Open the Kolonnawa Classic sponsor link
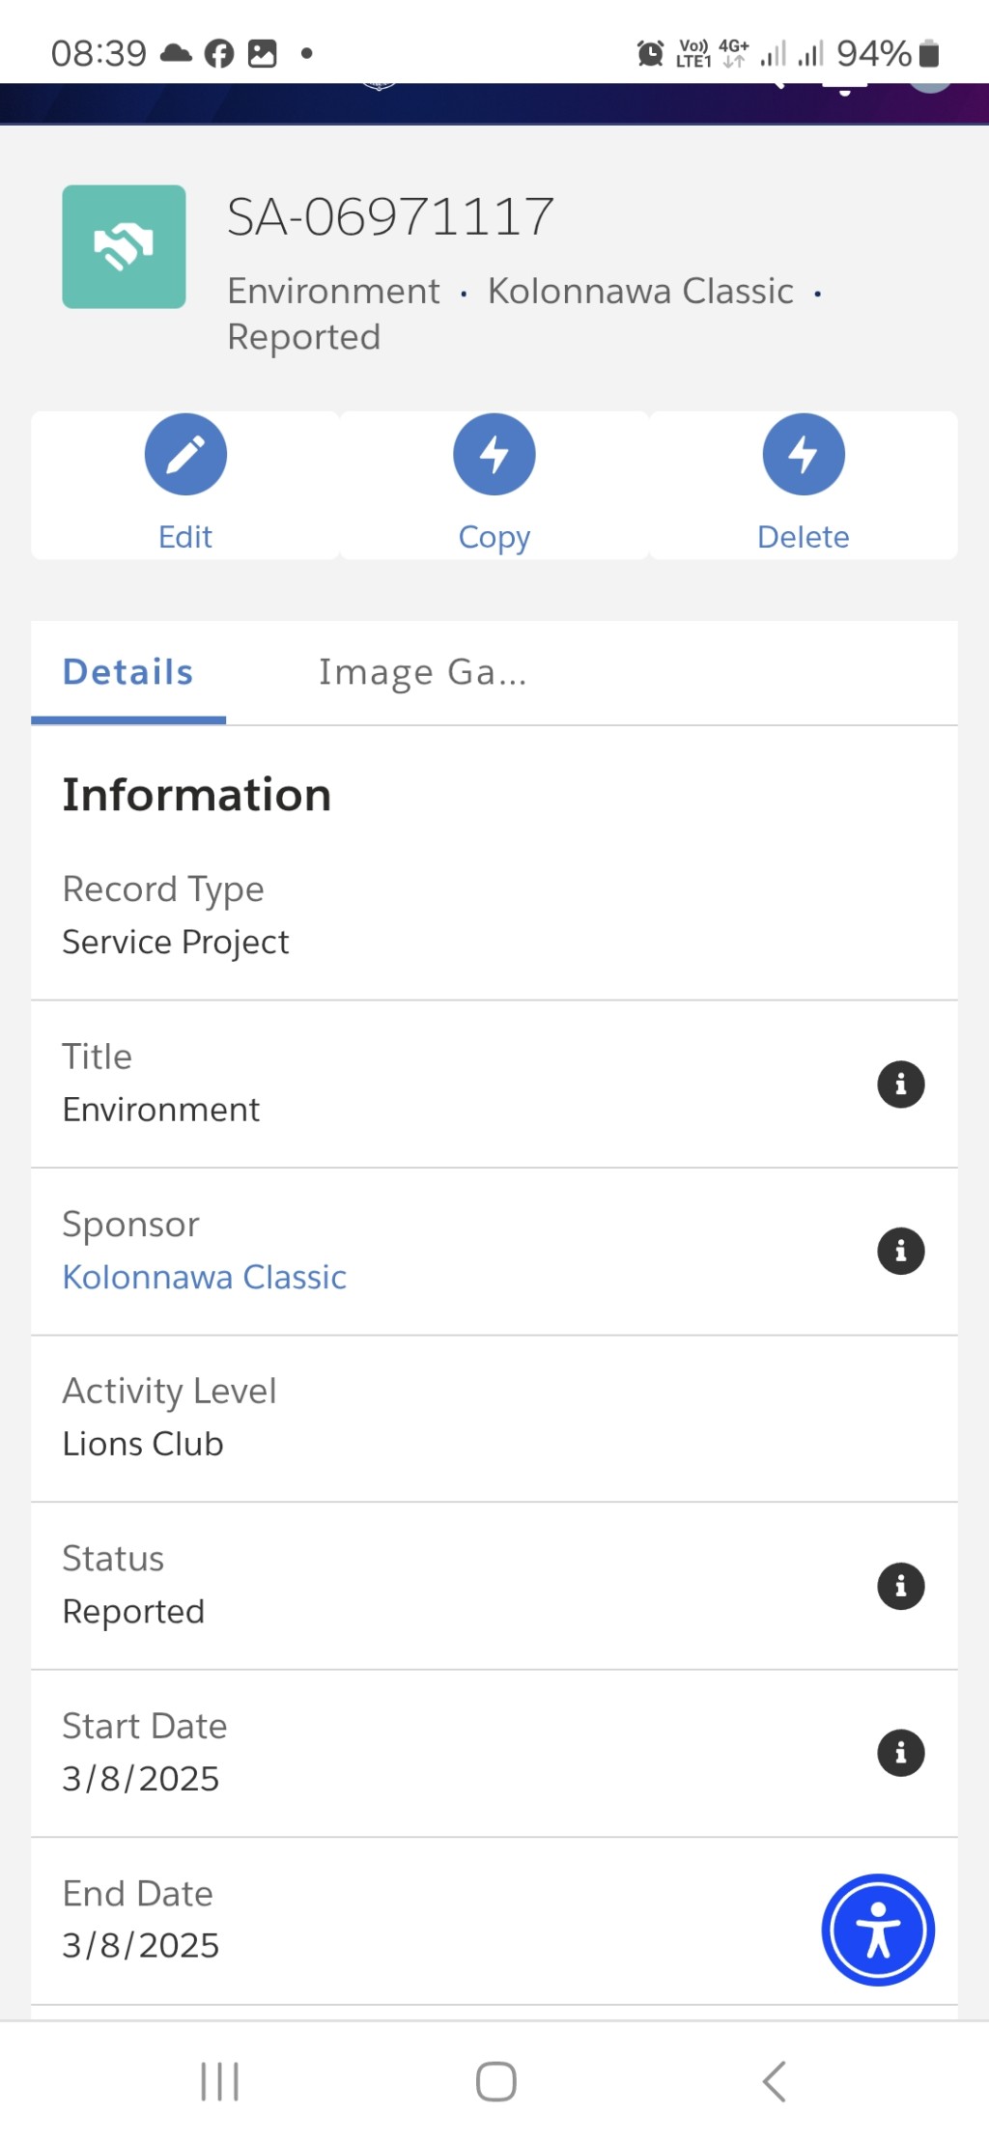Image resolution: width=989 pixels, height=2143 pixels. coord(204,1277)
